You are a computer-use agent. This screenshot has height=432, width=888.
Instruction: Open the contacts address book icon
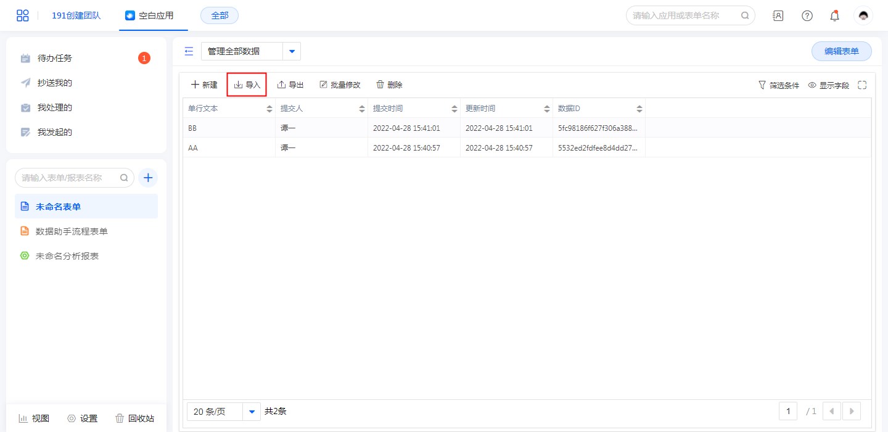click(x=778, y=16)
